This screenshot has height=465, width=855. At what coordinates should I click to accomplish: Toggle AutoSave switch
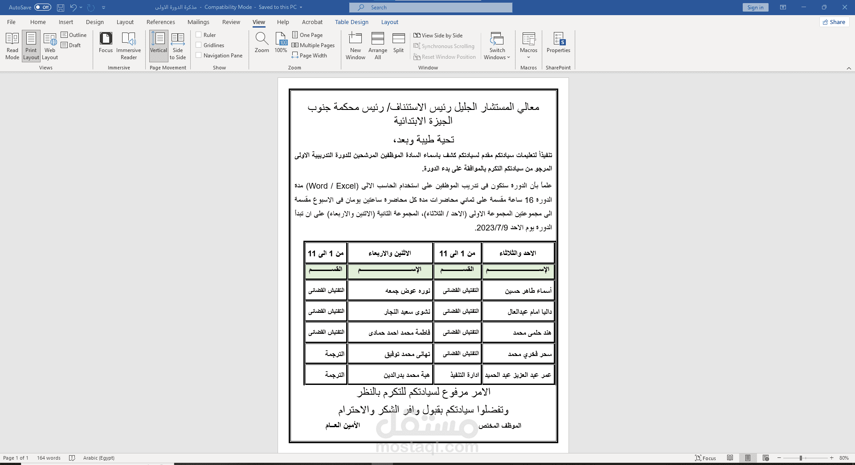tap(43, 7)
